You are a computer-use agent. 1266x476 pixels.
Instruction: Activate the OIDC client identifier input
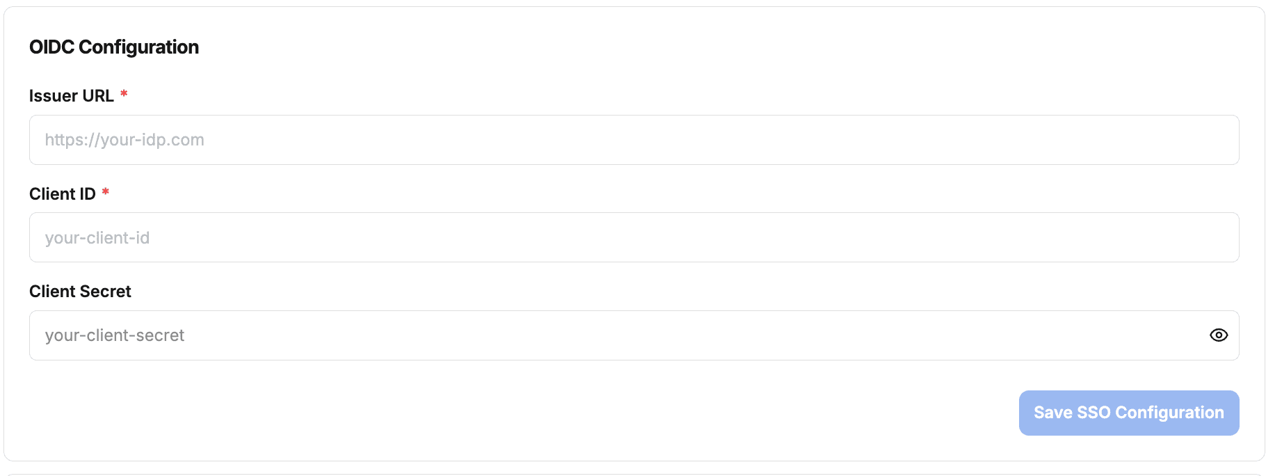pos(633,237)
